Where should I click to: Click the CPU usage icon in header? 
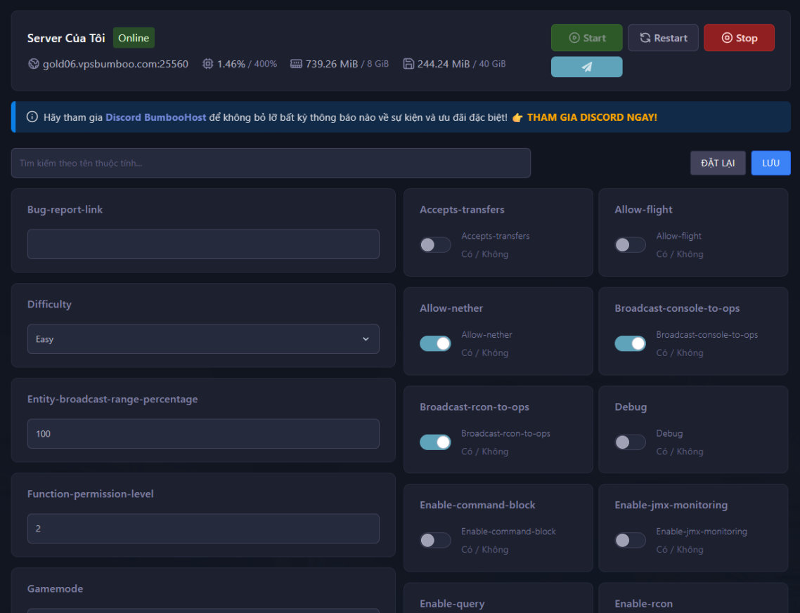(207, 63)
